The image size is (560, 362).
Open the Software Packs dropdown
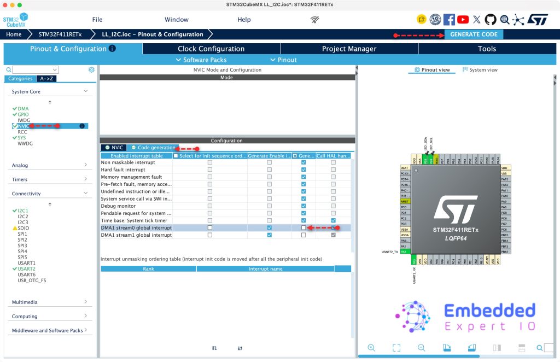click(x=201, y=60)
